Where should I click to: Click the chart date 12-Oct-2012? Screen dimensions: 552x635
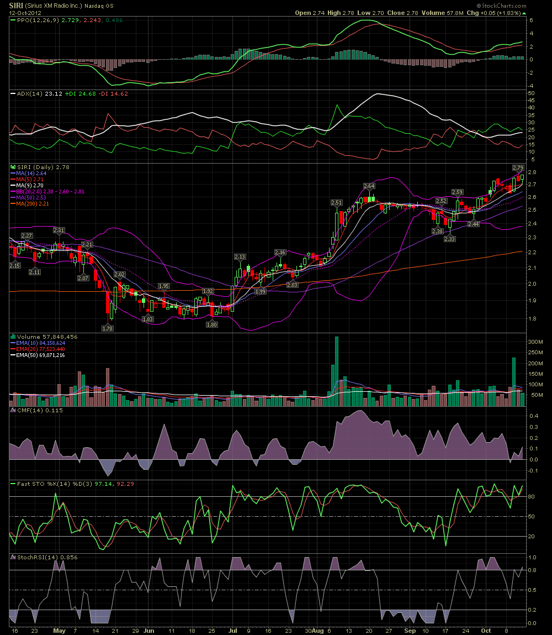[x=25, y=13]
